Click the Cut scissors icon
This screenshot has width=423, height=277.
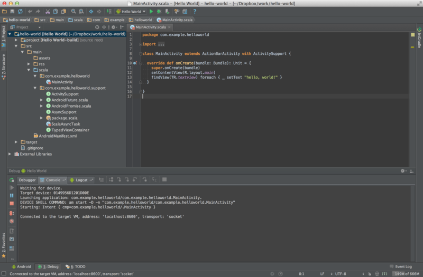point(48,12)
